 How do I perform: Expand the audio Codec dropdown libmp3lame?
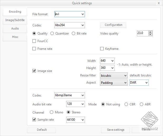point(70,95)
